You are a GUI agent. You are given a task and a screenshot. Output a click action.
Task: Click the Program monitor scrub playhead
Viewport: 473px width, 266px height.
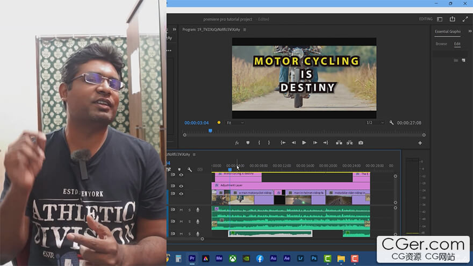(x=210, y=131)
